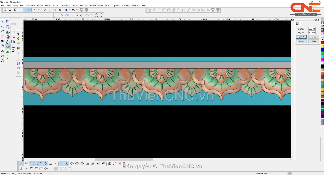This screenshot has height=175, width=324.
Task: Select the Arc drawing tool
Action: (67, 15)
